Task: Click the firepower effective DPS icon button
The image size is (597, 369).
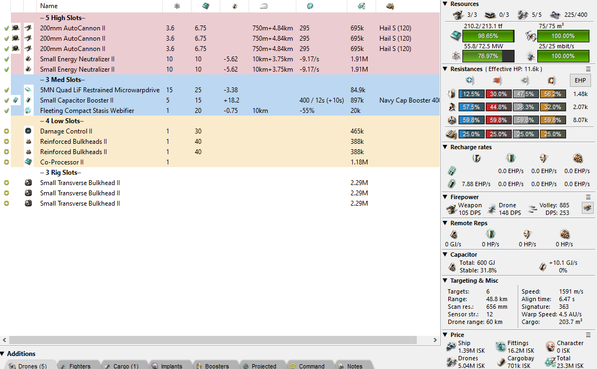Action: click(587, 208)
